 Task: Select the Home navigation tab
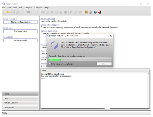21,94
